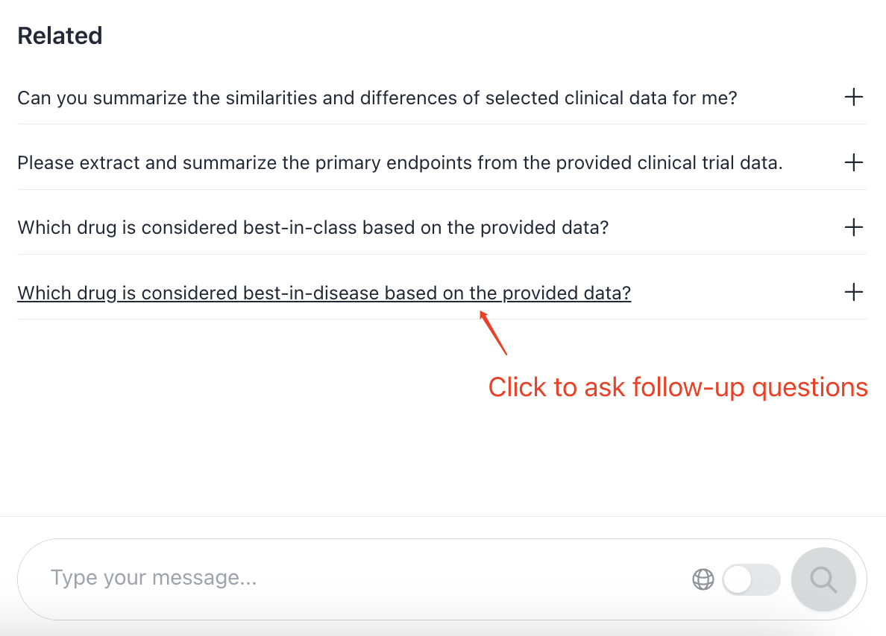
Task: Open the underlined best-in-disease drug question
Action: point(324,293)
